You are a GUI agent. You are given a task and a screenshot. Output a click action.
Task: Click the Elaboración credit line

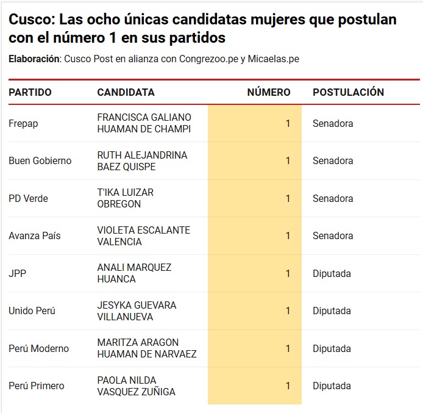click(154, 59)
